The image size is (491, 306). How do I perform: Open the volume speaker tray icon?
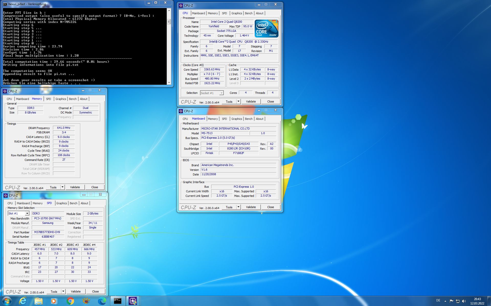464,301
